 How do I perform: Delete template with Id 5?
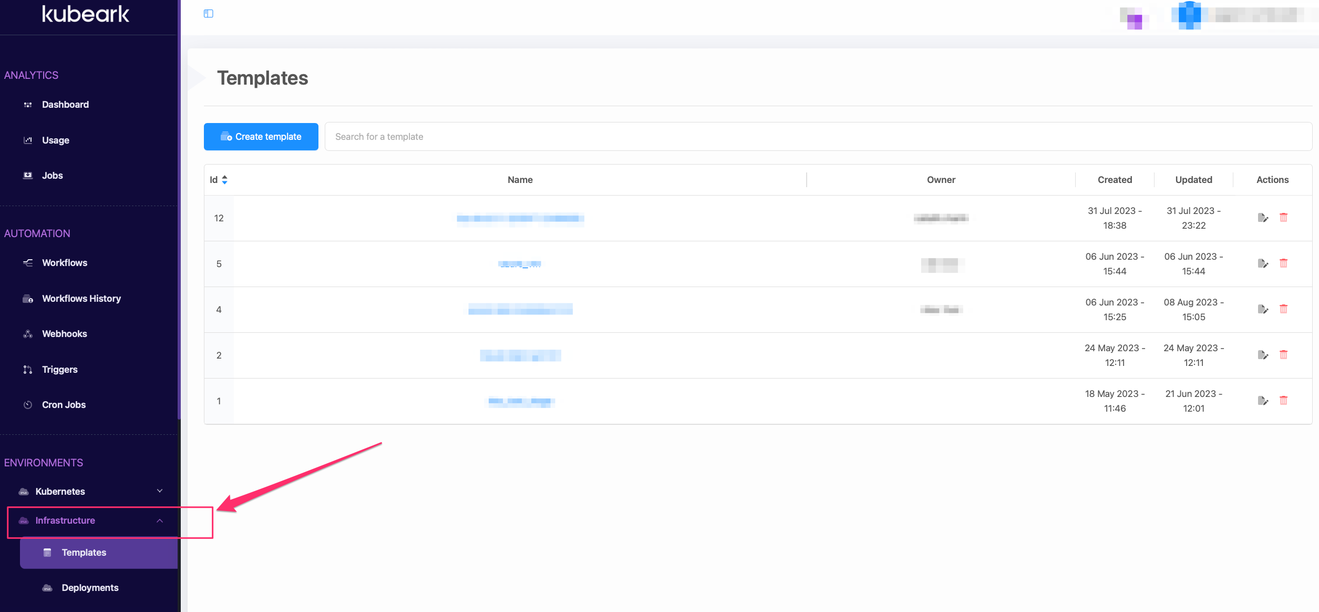pos(1283,263)
